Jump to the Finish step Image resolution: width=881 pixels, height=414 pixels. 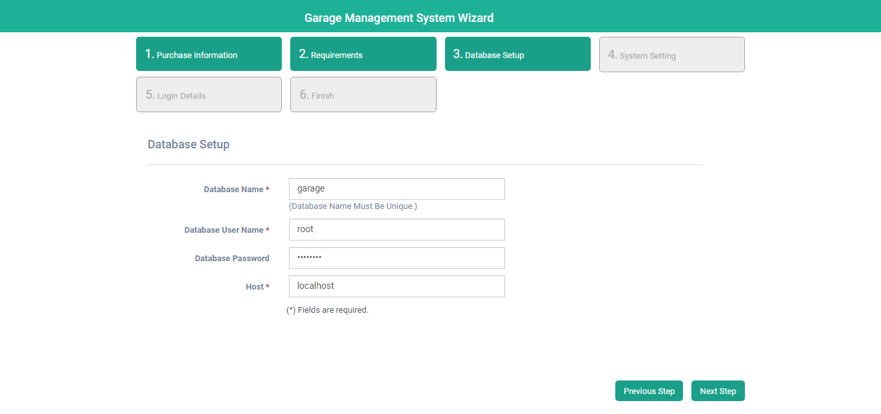point(363,95)
